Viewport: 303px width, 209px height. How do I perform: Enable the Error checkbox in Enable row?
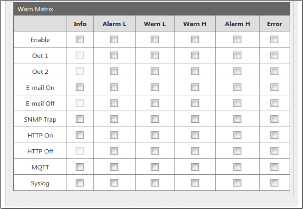274,39
